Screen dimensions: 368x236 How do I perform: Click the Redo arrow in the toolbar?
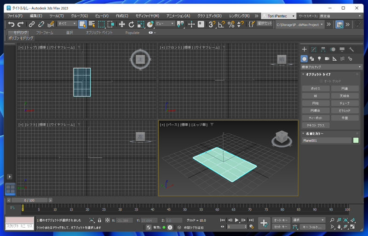point(21,24)
